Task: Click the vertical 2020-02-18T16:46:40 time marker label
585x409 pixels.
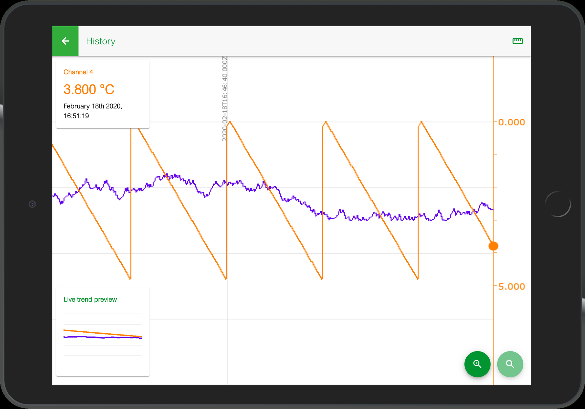Action: (x=225, y=99)
